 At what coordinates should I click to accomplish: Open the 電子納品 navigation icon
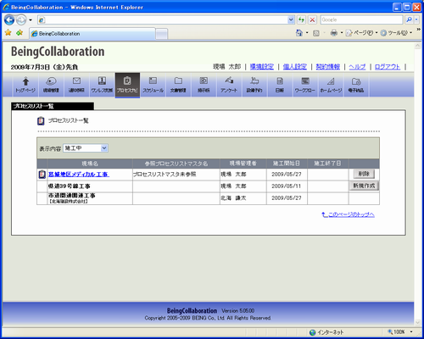coord(356,85)
